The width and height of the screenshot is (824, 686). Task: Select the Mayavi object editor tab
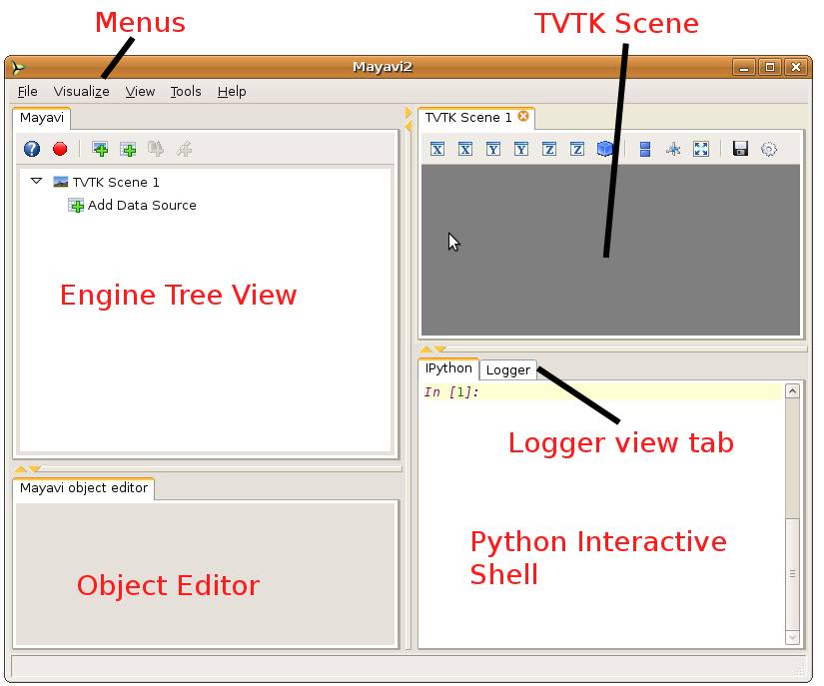click(84, 488)
